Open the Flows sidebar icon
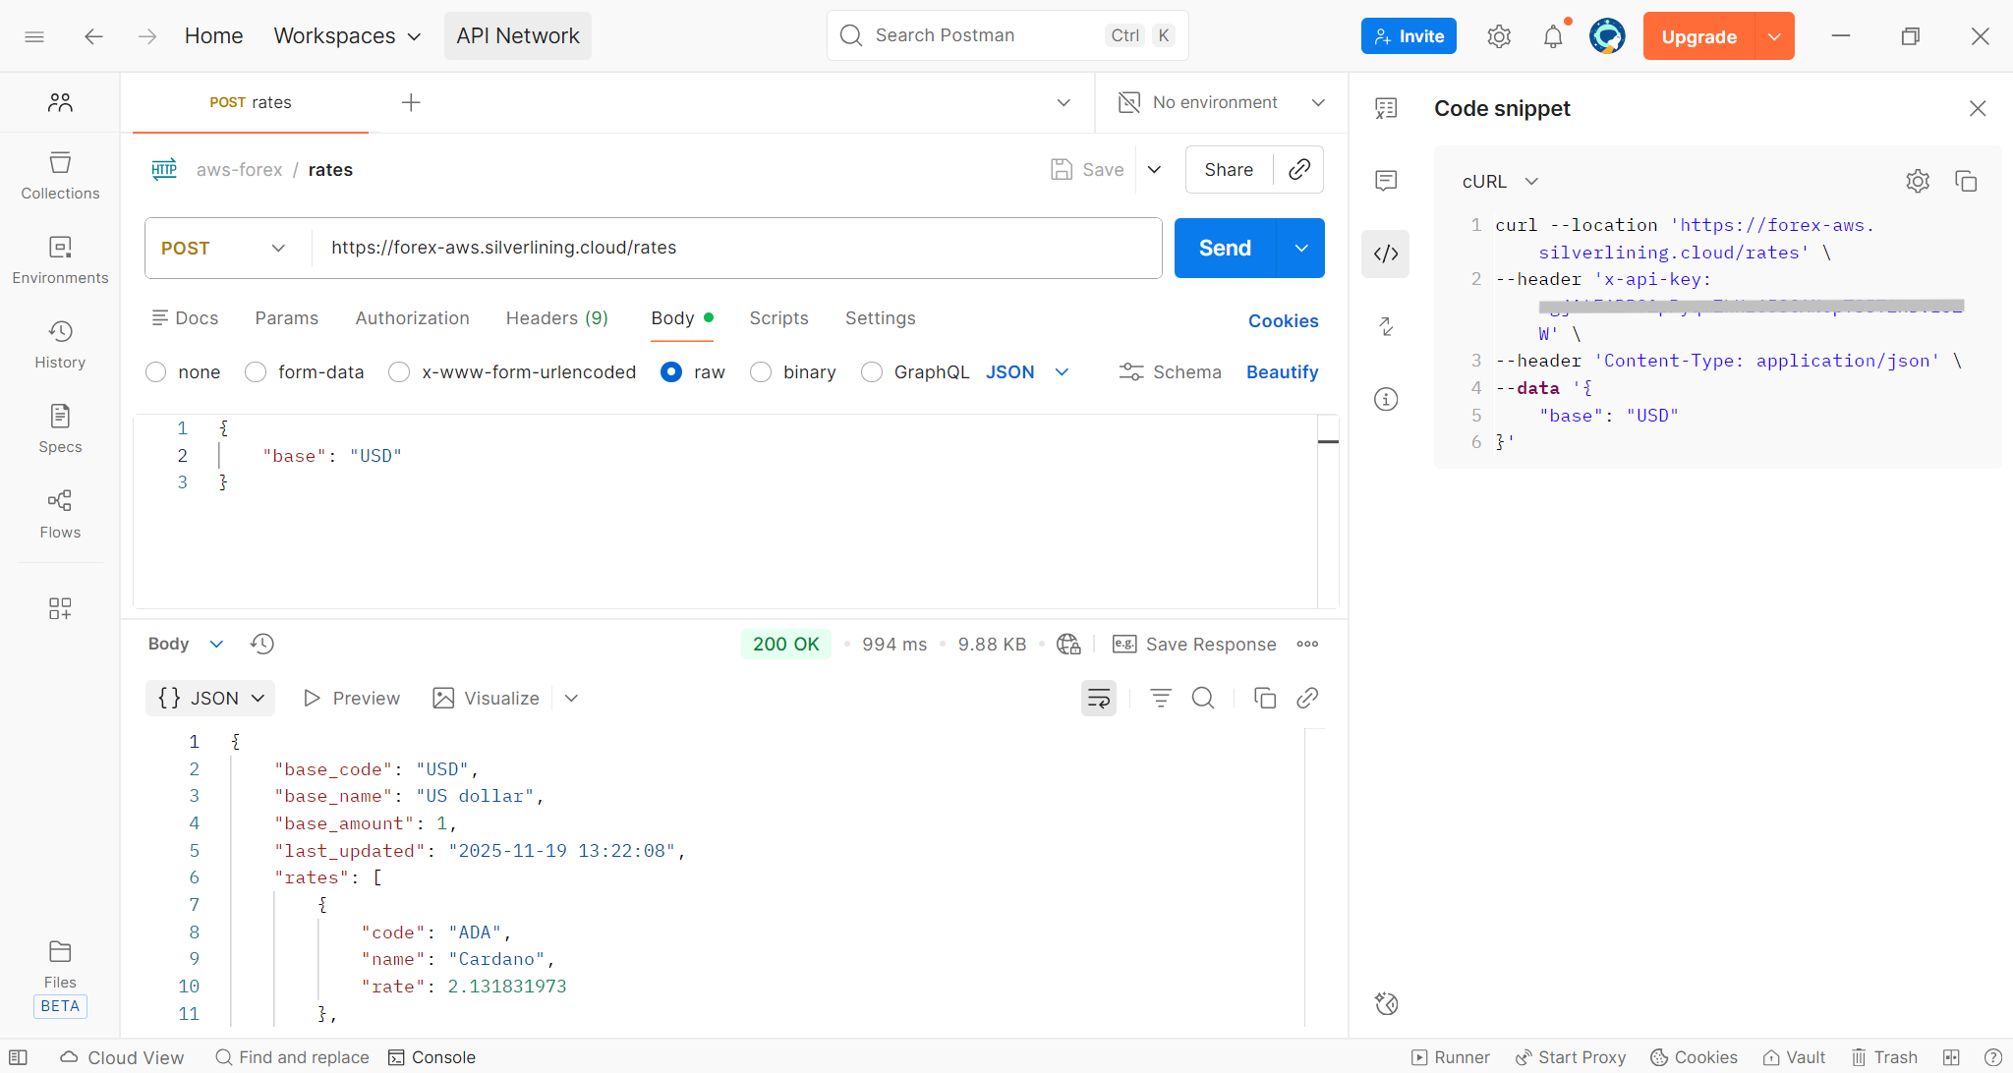 (x=60, y=514)
